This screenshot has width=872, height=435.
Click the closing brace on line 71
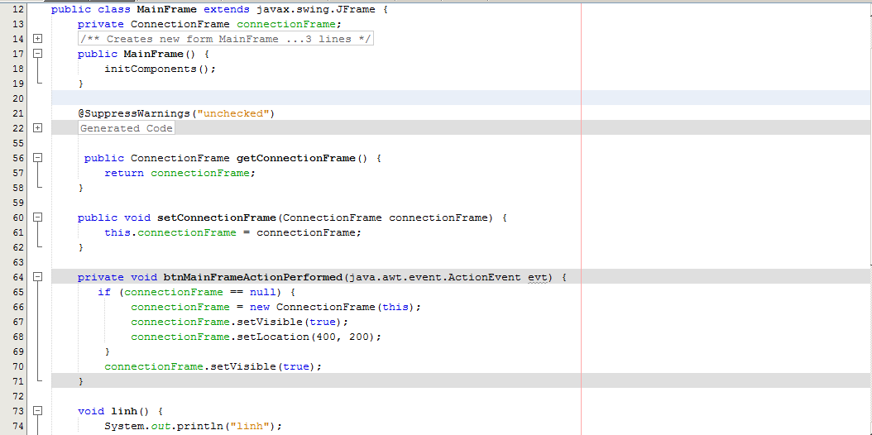pos(81,381)
